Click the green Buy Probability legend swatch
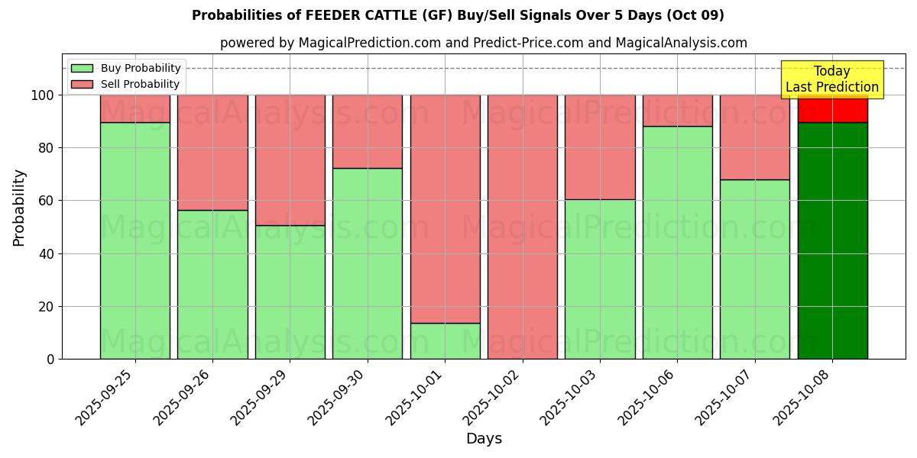The image size is (917, 458). click(x=82, y=69)
